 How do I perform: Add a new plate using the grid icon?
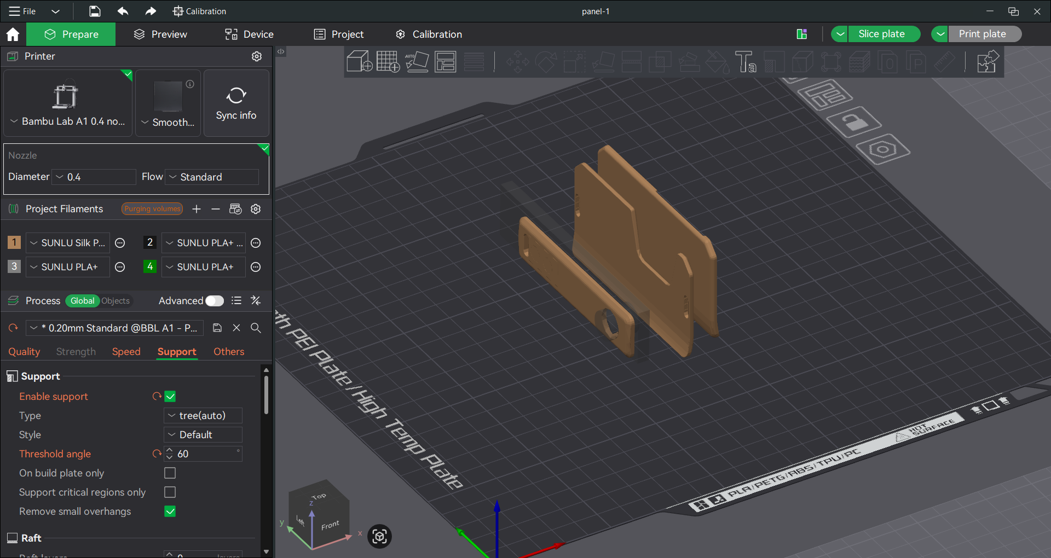(x=388, y=61)
